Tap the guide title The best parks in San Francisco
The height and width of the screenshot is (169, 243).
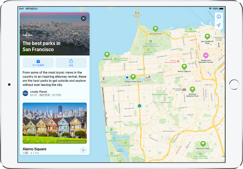[41, 46]
